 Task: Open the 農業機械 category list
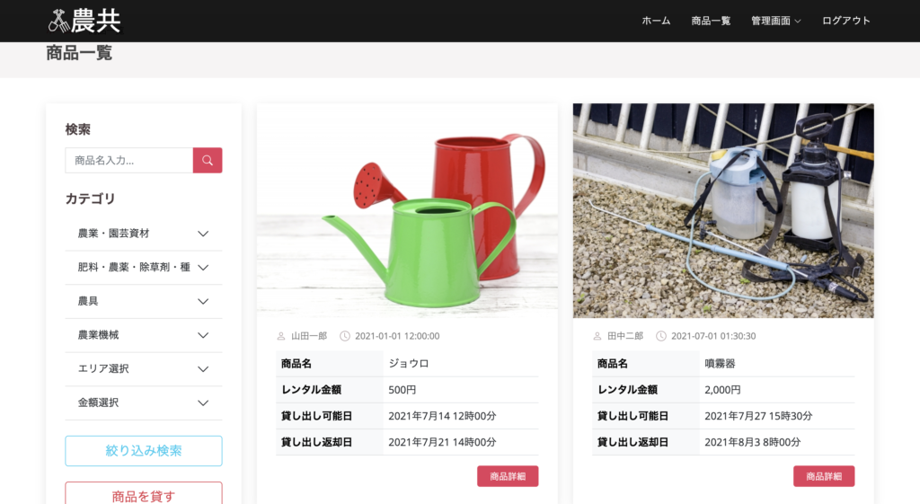pyautogui.click(x=203, y=335)
